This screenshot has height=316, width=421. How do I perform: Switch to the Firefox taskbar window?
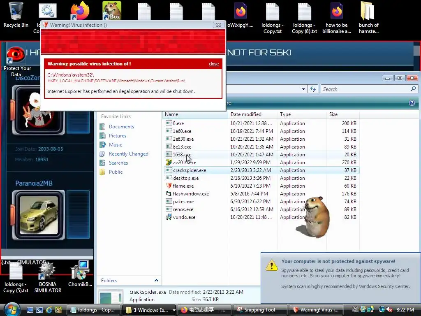(204, 310)
